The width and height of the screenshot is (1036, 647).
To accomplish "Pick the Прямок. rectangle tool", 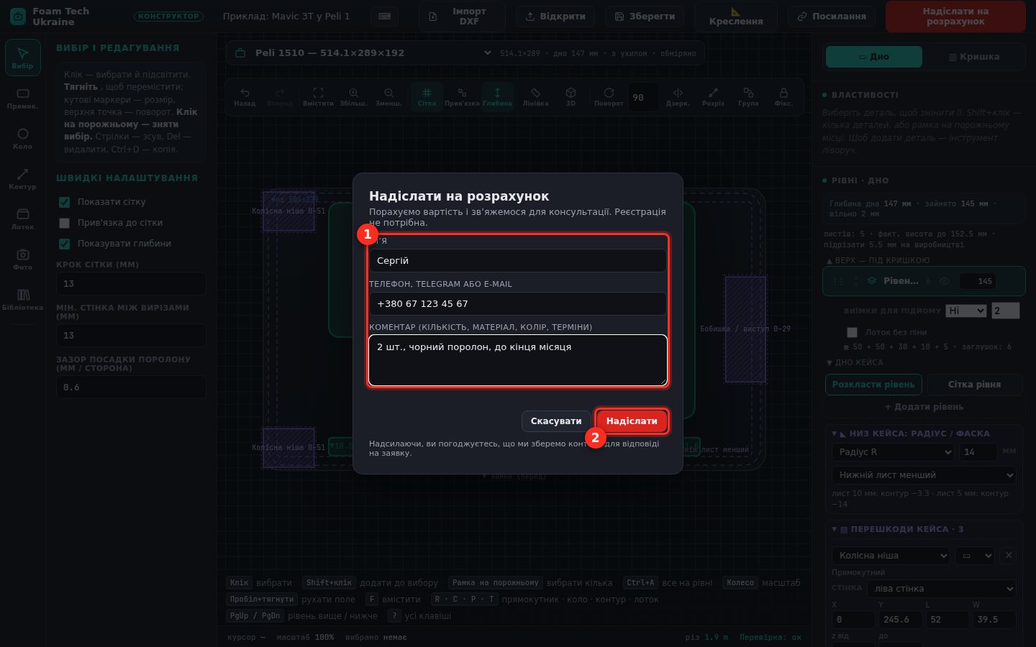I will click(22, 98).
